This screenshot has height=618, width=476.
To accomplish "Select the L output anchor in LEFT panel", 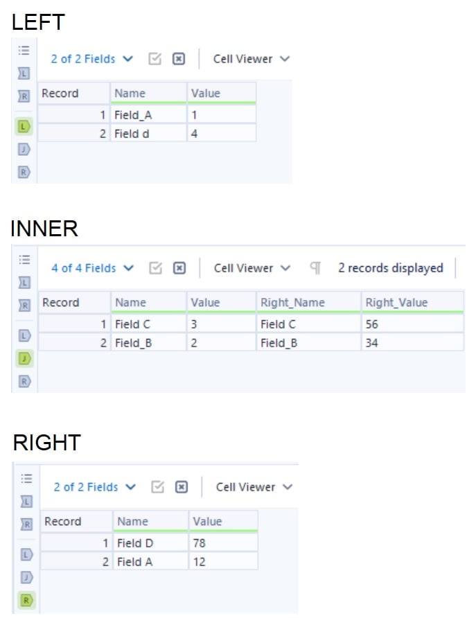I will point(24,127).
